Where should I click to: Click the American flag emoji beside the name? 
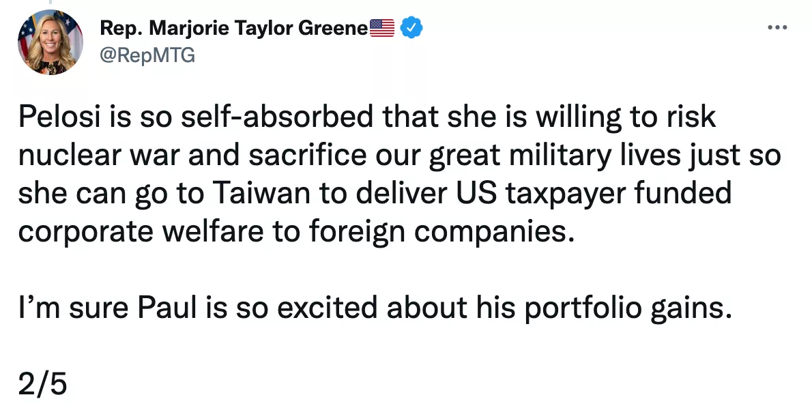click(x=382, y=28)
